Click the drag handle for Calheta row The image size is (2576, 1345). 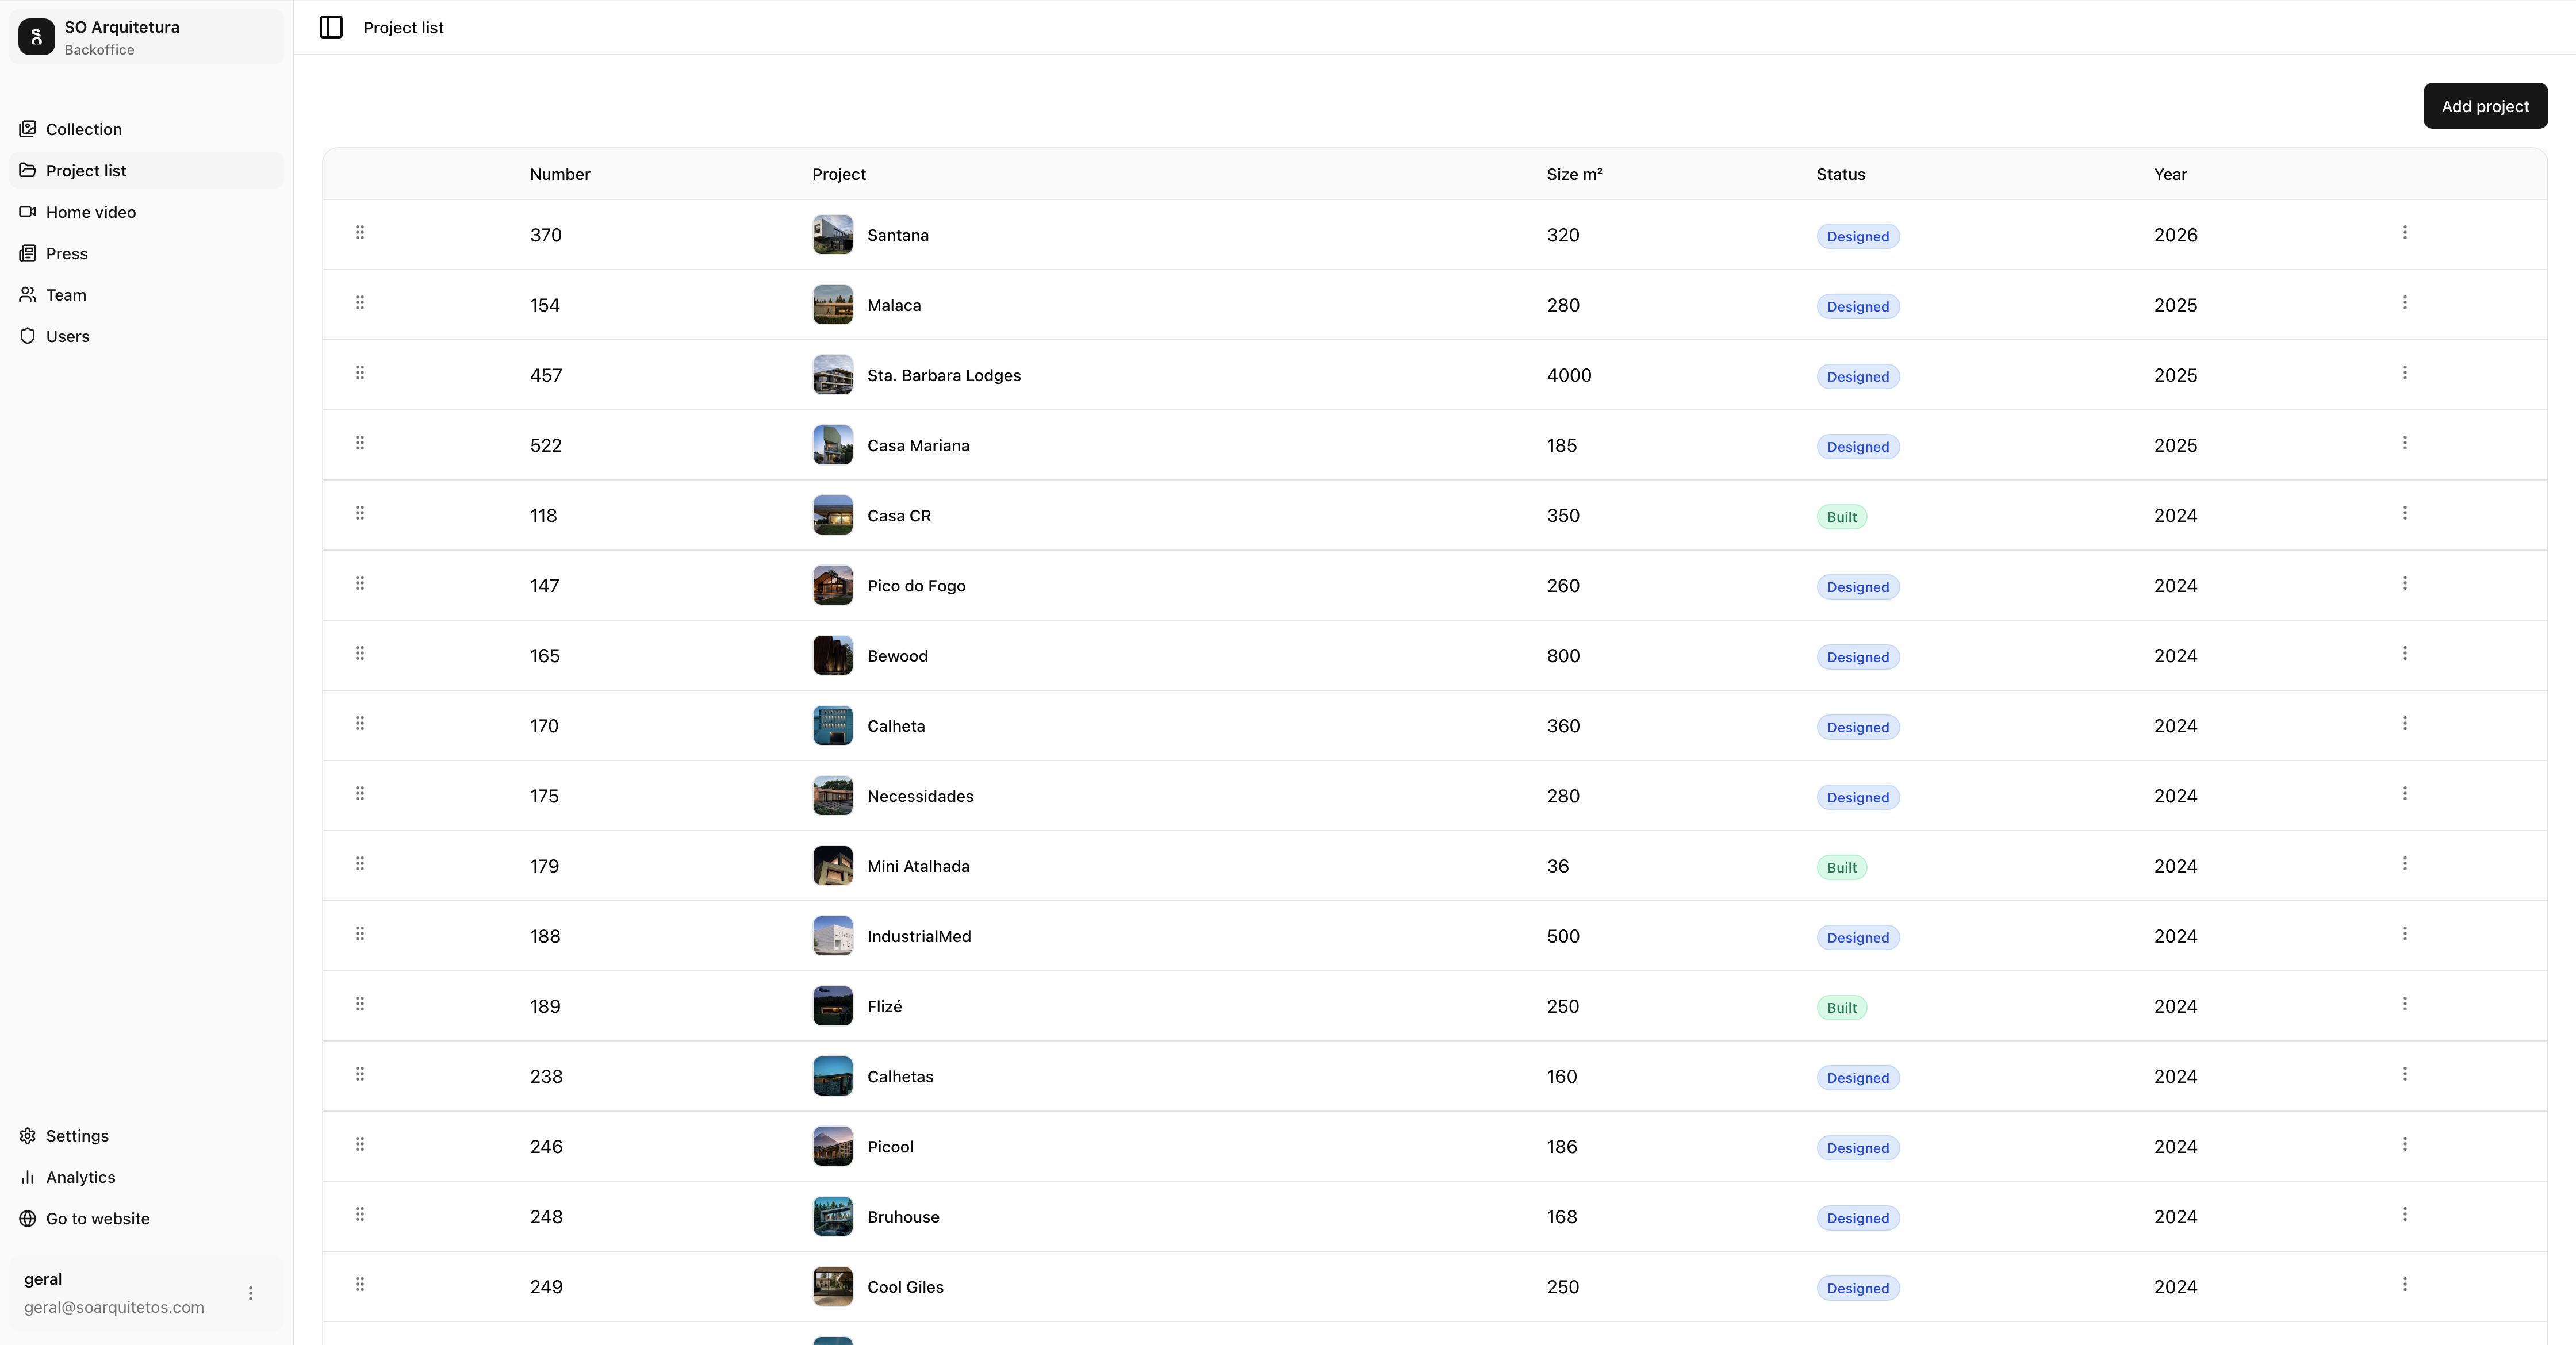tap(360, 724)
